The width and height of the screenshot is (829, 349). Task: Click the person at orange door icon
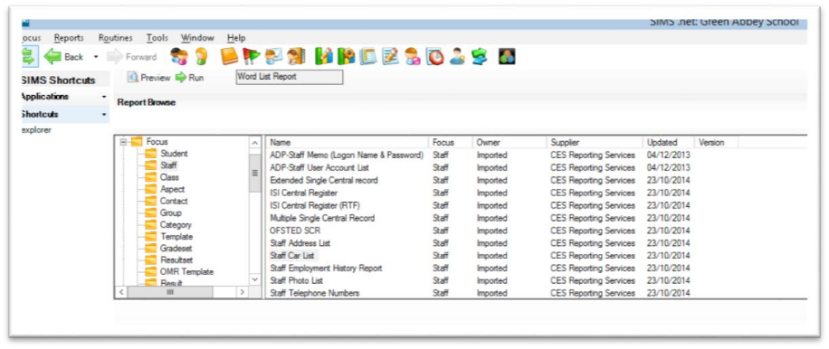[296, 56]
